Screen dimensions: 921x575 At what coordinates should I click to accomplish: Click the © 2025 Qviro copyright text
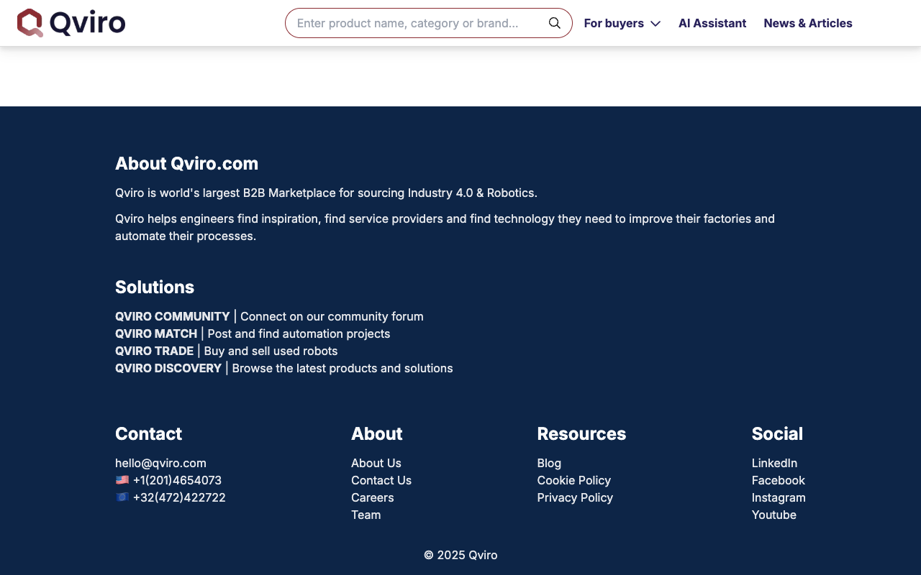[460, 555]
